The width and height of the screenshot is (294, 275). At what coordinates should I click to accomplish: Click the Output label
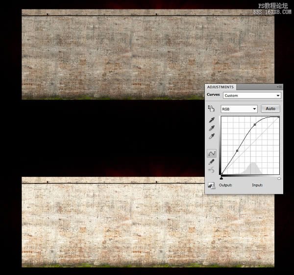[225, 185]
